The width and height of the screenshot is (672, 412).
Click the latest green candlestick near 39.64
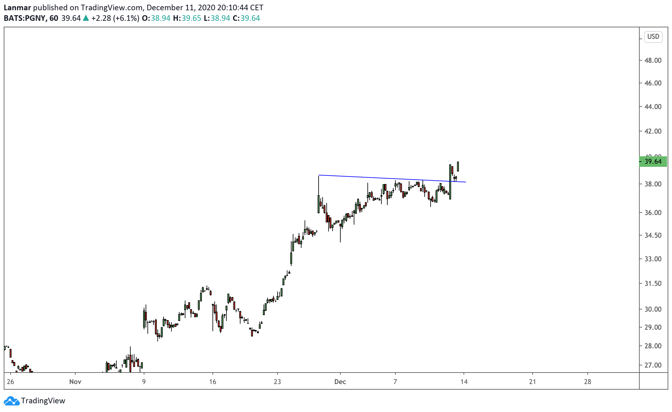click(x=458, y=167)
